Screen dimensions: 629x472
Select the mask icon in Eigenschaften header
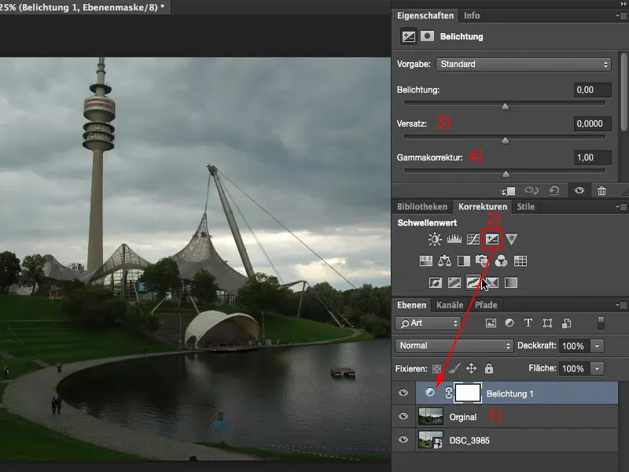coord(427,36)
